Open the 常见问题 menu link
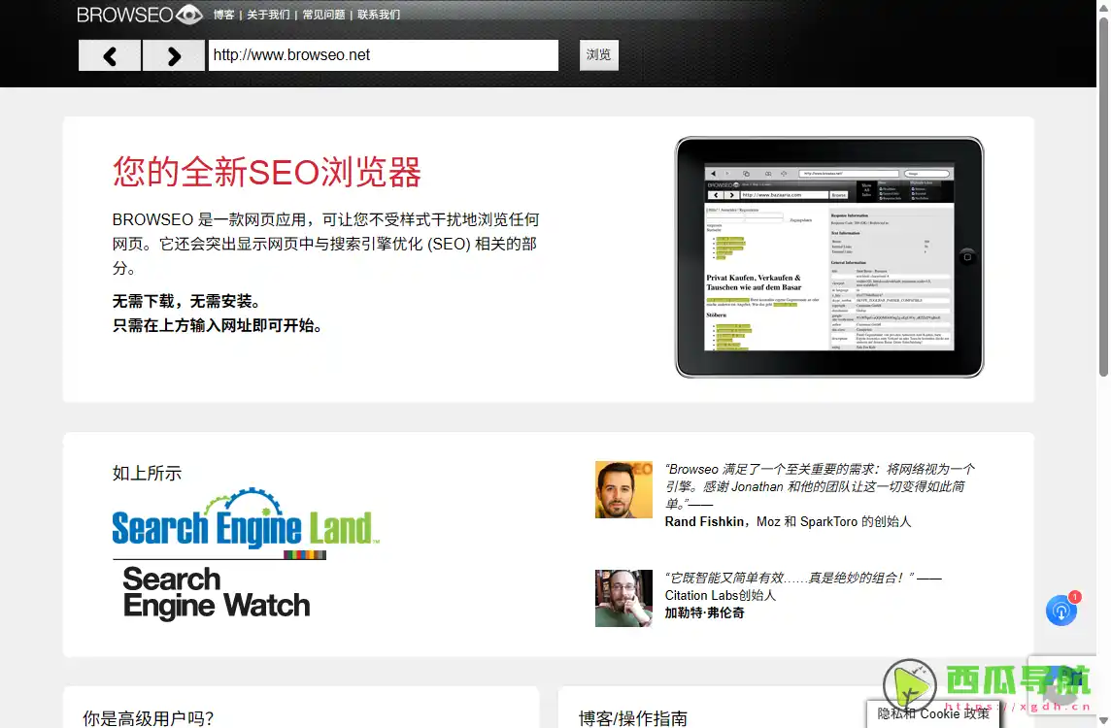The image size is (1111, 728). tap(323, 15)
